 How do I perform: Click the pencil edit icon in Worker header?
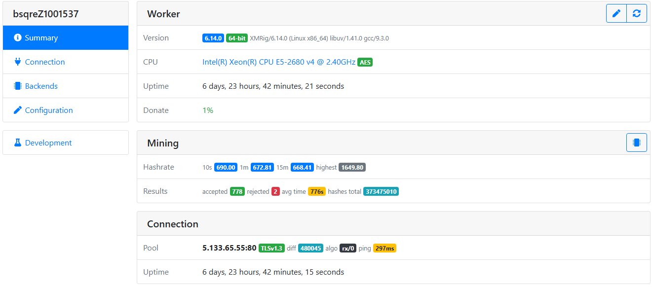point(616,13)
